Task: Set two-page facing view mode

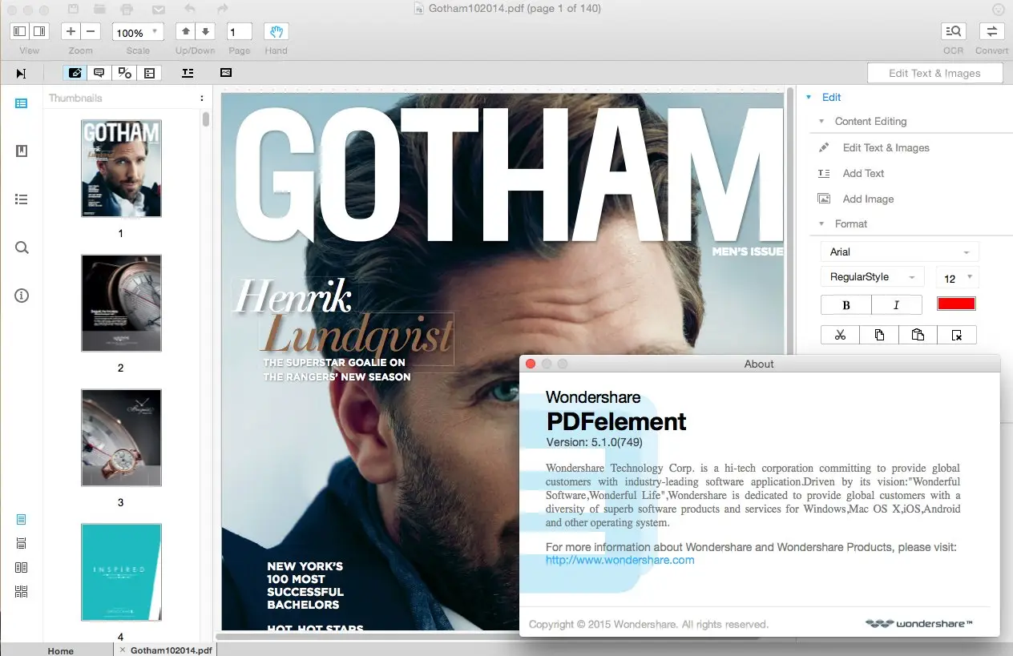Action: 22,568
